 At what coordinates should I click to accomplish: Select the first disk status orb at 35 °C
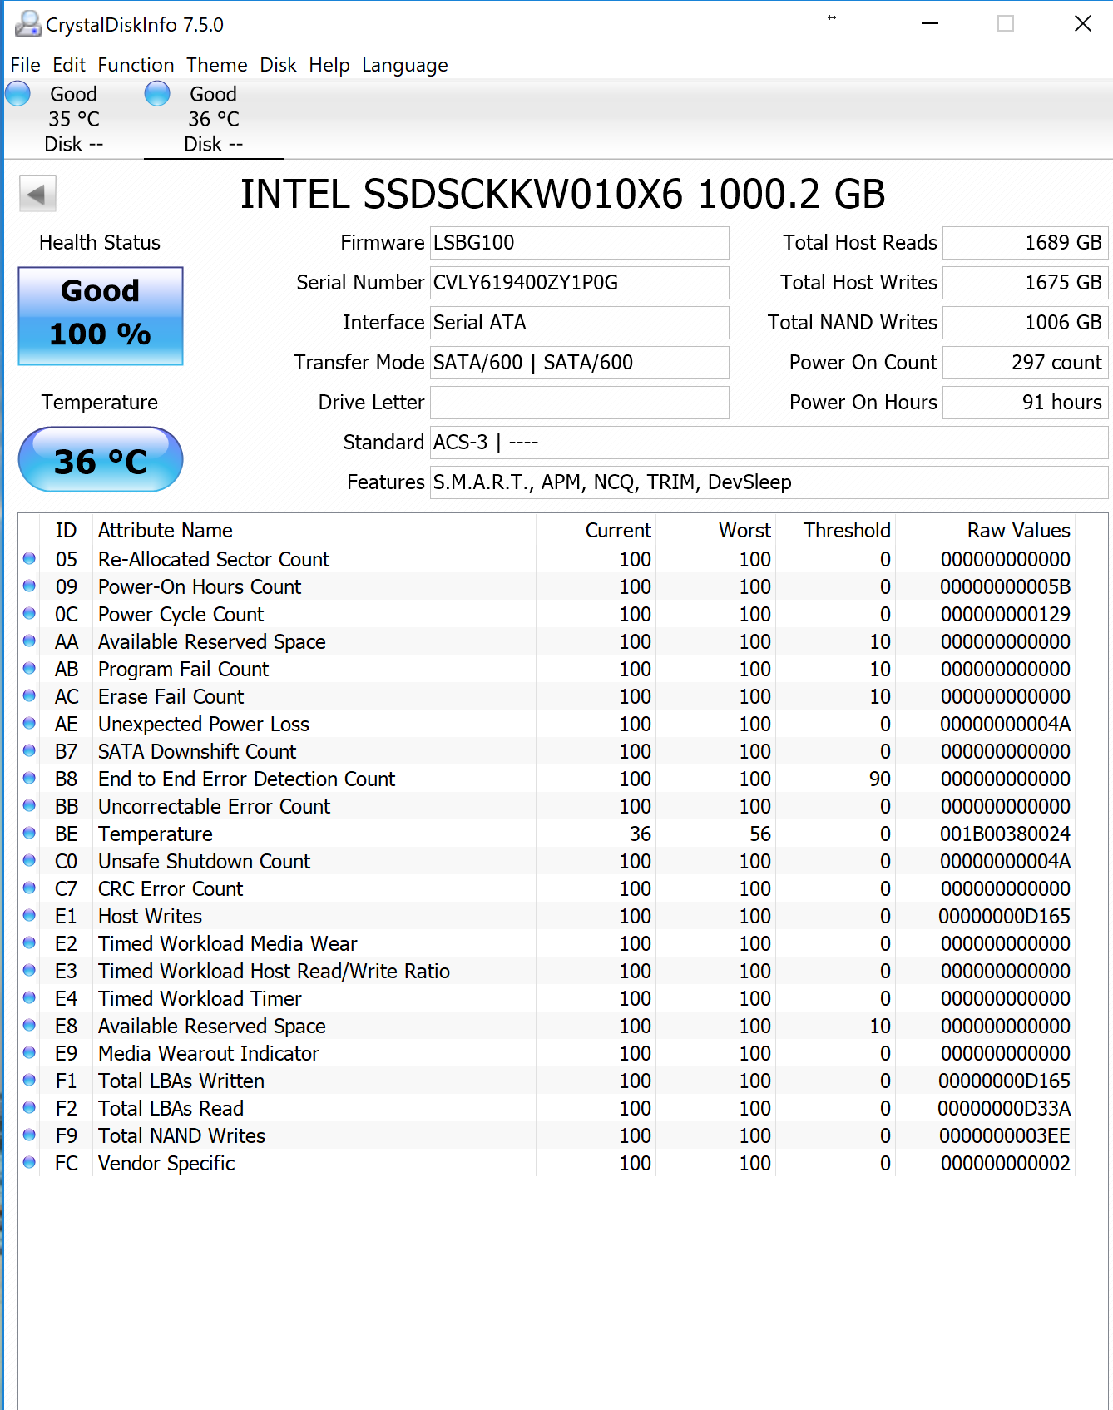tap(17, 94)
